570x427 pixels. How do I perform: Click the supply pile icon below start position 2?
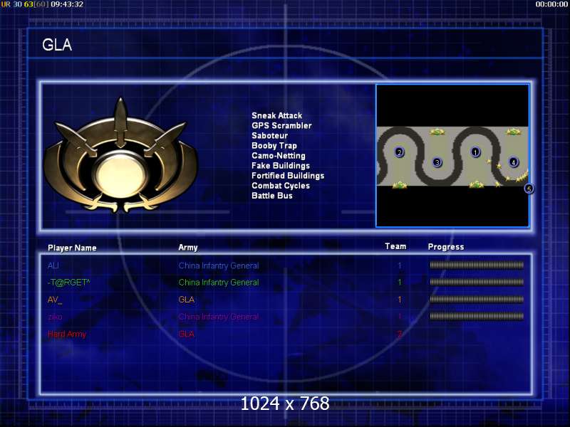pos(400,185)
